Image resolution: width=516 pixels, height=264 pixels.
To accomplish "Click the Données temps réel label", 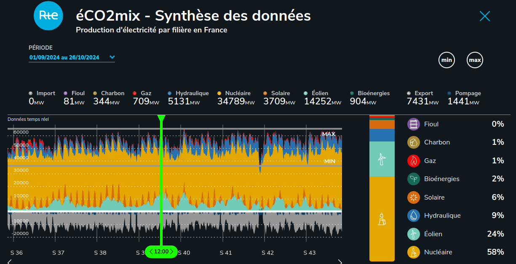I will [x=28, y=119].
